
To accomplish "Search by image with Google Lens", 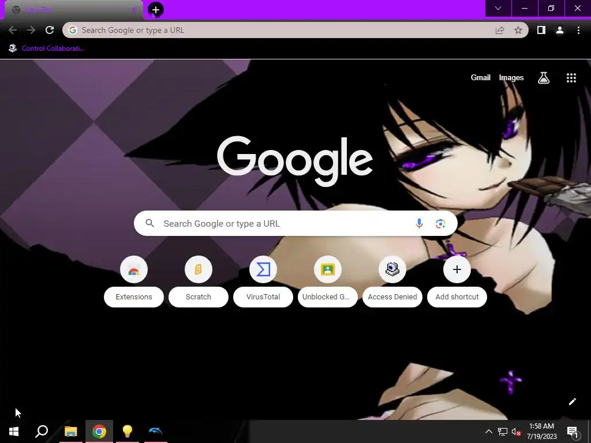I will 440,223.
